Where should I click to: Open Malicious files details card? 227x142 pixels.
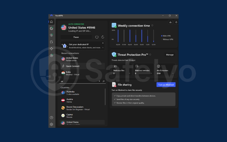[x=122, y=70]
